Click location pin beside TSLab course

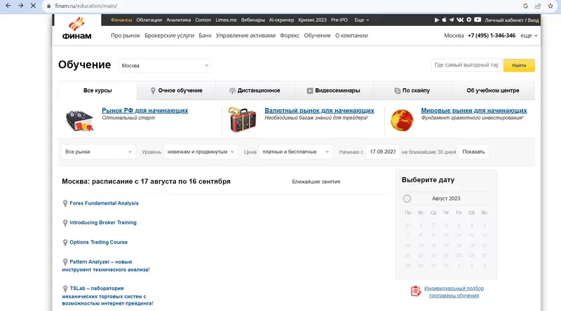click(x=65, y=289)
